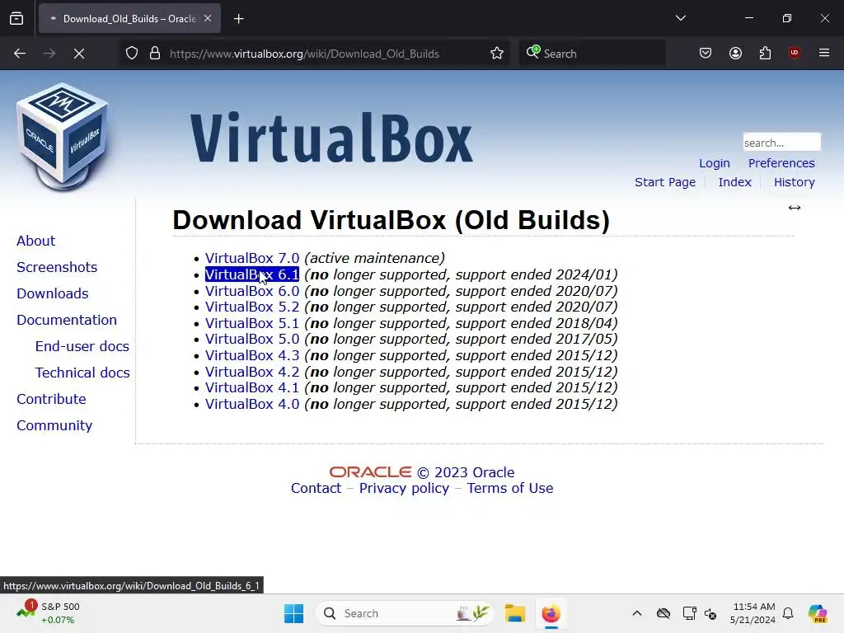Open the Contact footer link

click(316, 488)
